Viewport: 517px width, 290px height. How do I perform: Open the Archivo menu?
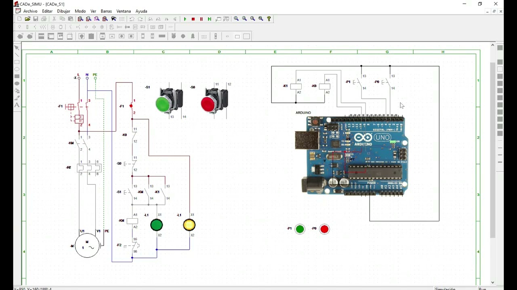30,11
